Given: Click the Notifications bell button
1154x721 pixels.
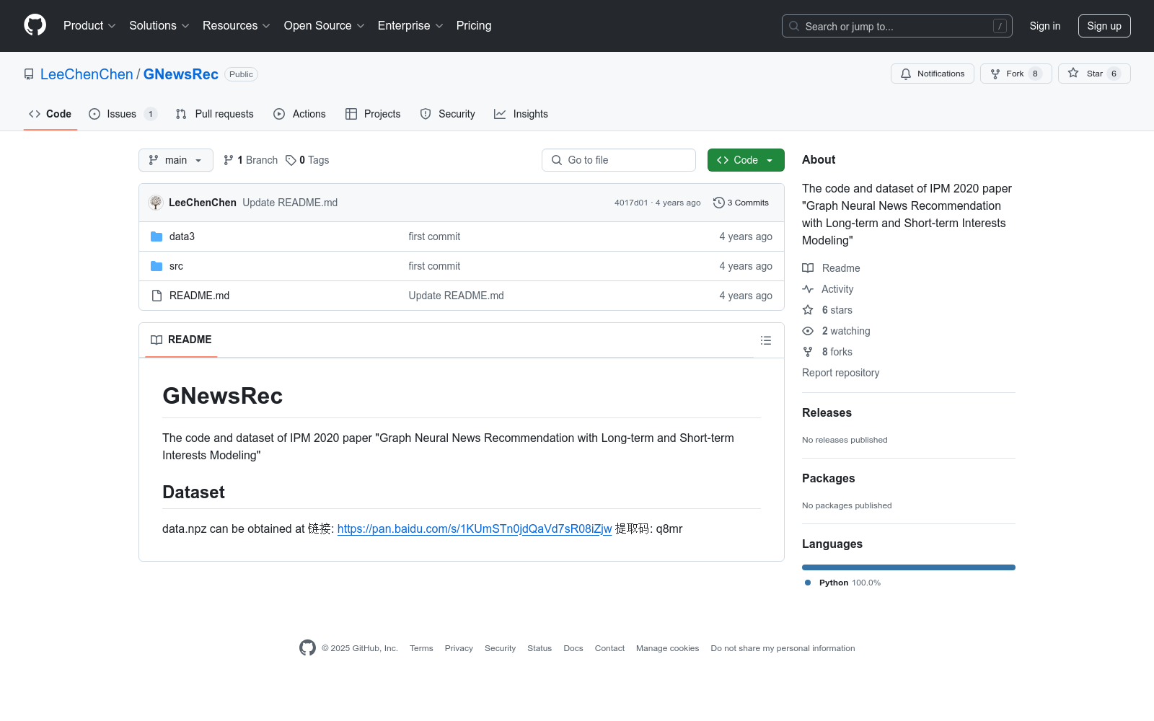Looking at the screenshot, I should tap(933, 74).
